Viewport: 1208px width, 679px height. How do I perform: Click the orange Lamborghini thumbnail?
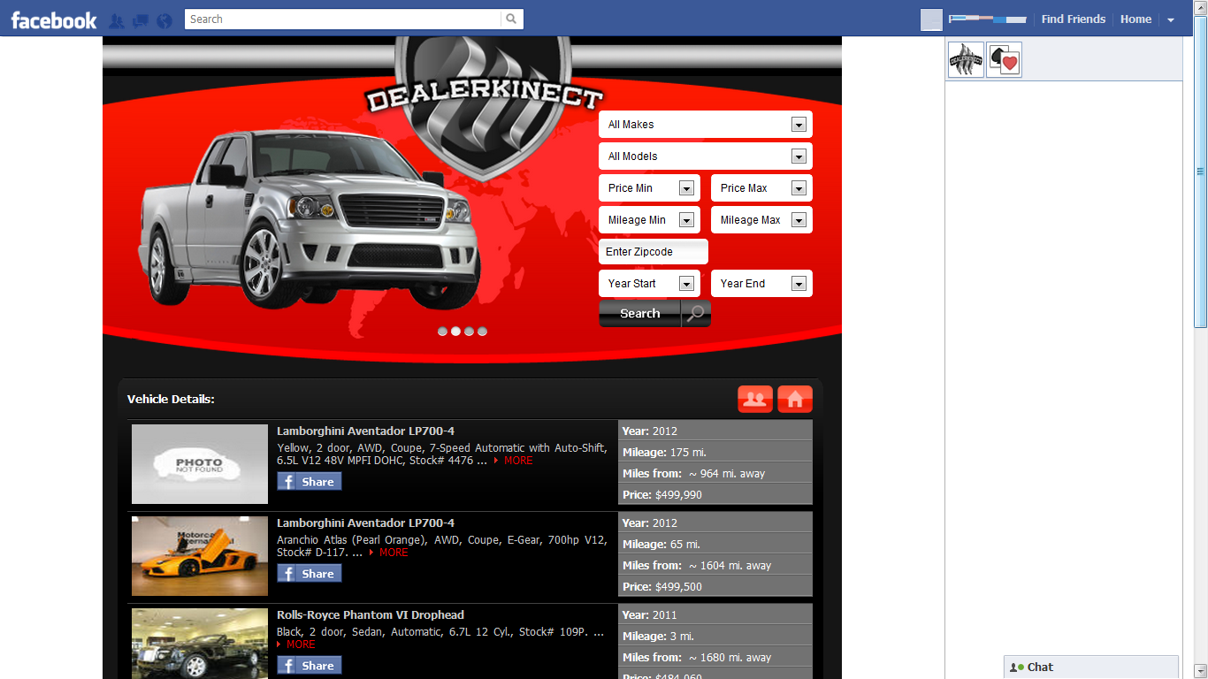tap(200, 556)
